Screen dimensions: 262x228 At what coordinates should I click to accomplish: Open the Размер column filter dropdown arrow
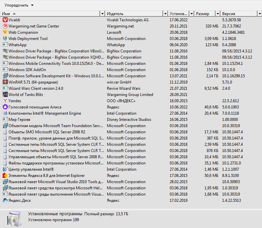[218, 14]
